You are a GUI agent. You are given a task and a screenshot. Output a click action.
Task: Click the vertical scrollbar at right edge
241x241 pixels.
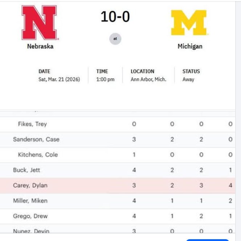pyautogui.click(x=238, y=120)
